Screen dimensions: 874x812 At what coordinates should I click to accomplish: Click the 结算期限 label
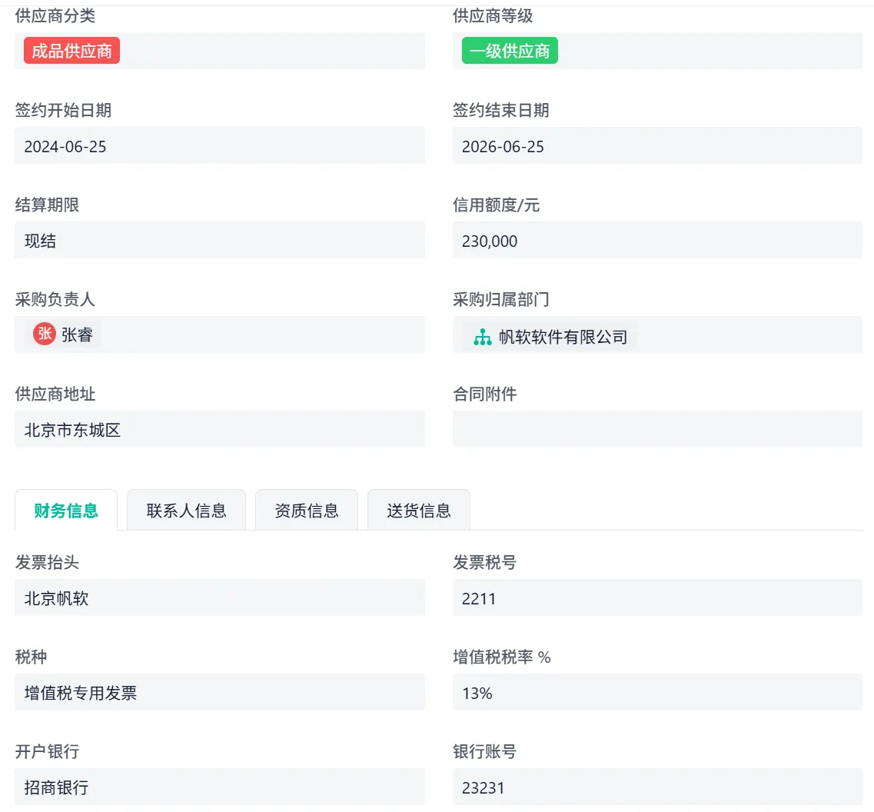pyautogui.click(x=47, y=205)
